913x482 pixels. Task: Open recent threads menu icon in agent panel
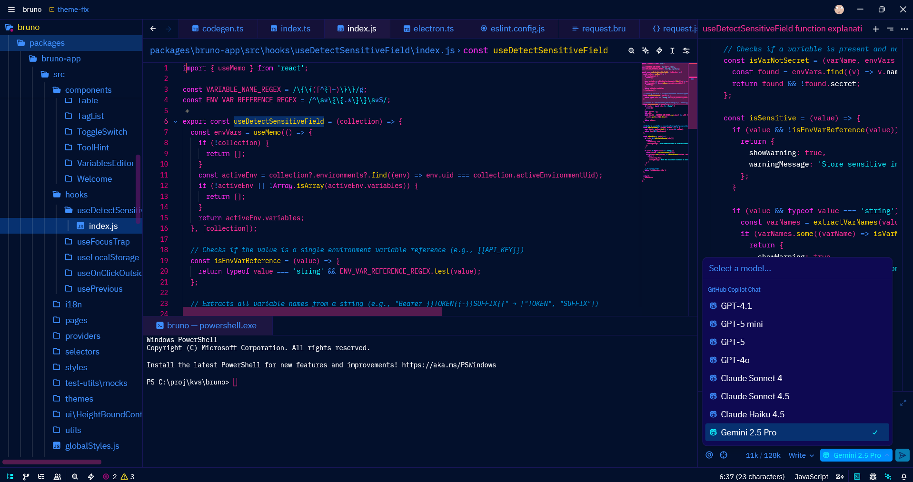click(890, 29)
